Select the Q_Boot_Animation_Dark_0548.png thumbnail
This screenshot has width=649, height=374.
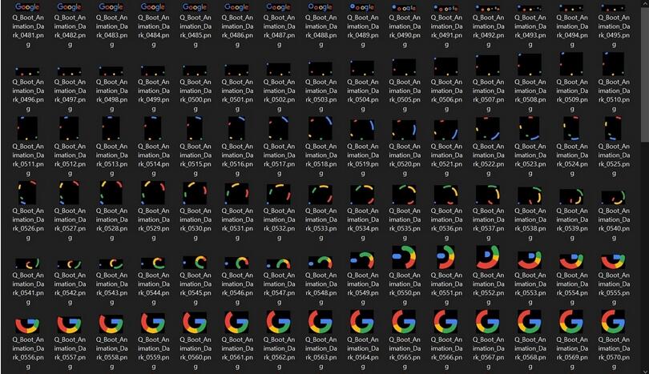[x=320, y=262]
